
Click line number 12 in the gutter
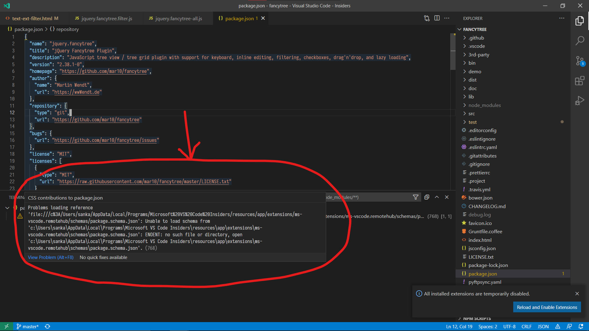click(x=12, y=112)
